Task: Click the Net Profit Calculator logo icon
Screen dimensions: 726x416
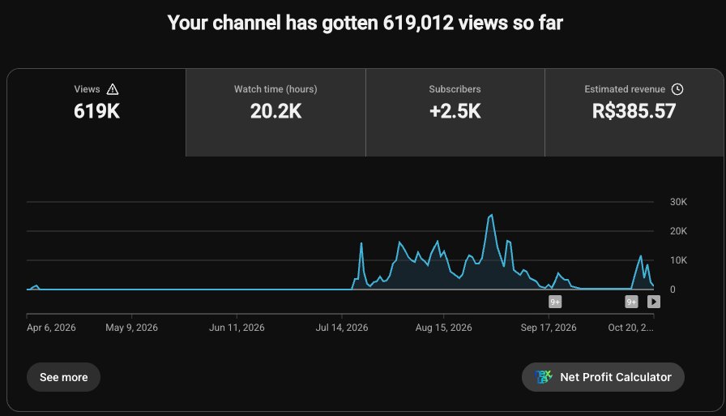Action: pyautogui.click(x=543, y=377)
